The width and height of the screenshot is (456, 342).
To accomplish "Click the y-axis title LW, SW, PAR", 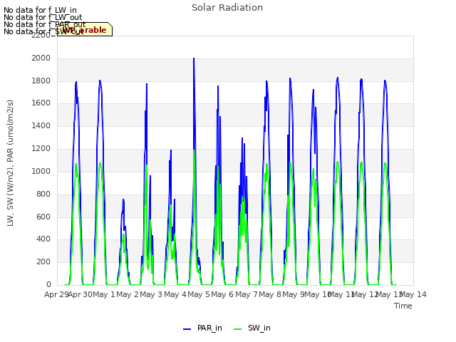I will click(x=10, y=163).
